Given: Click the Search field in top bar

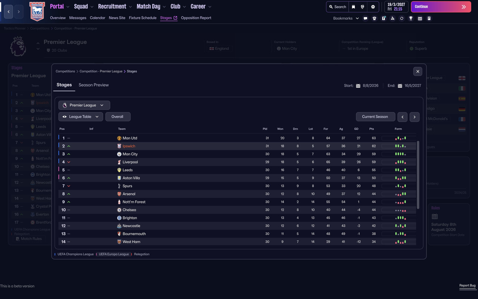Looking at the screenshot, I should pyautogui.click(x=337, y=7).
